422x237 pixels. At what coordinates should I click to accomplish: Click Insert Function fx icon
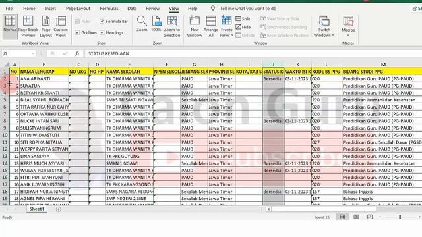pos(77,53)
